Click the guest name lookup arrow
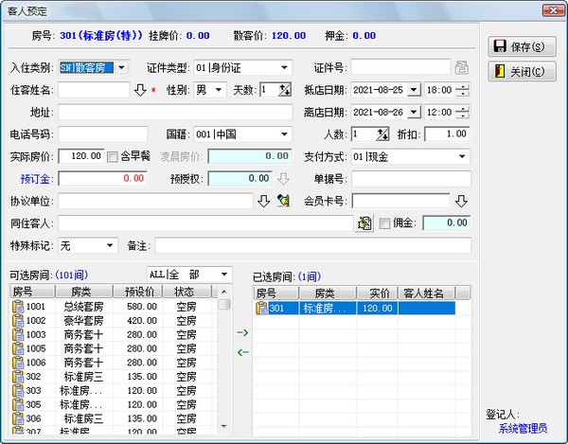Viewport: 568px width, 444px height. click(139, 90)
